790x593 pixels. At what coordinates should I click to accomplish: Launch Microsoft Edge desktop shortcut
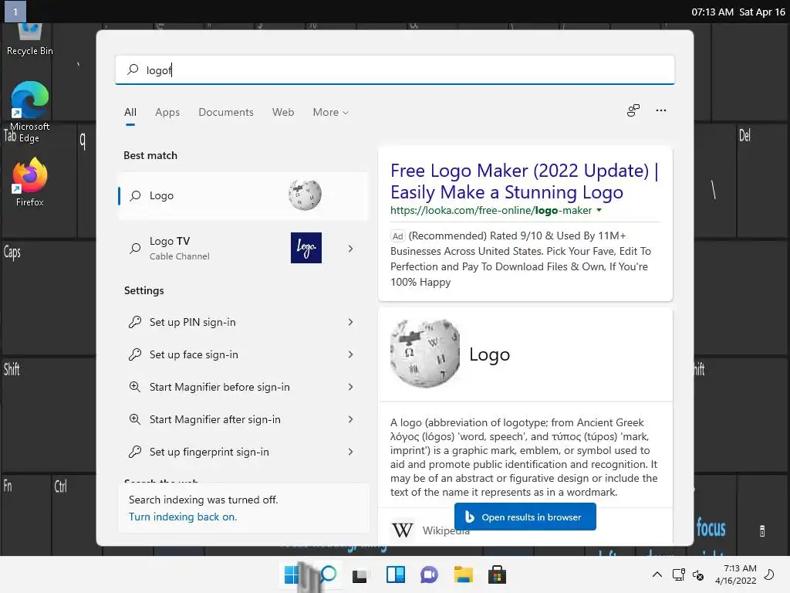[x=29, y=112]
